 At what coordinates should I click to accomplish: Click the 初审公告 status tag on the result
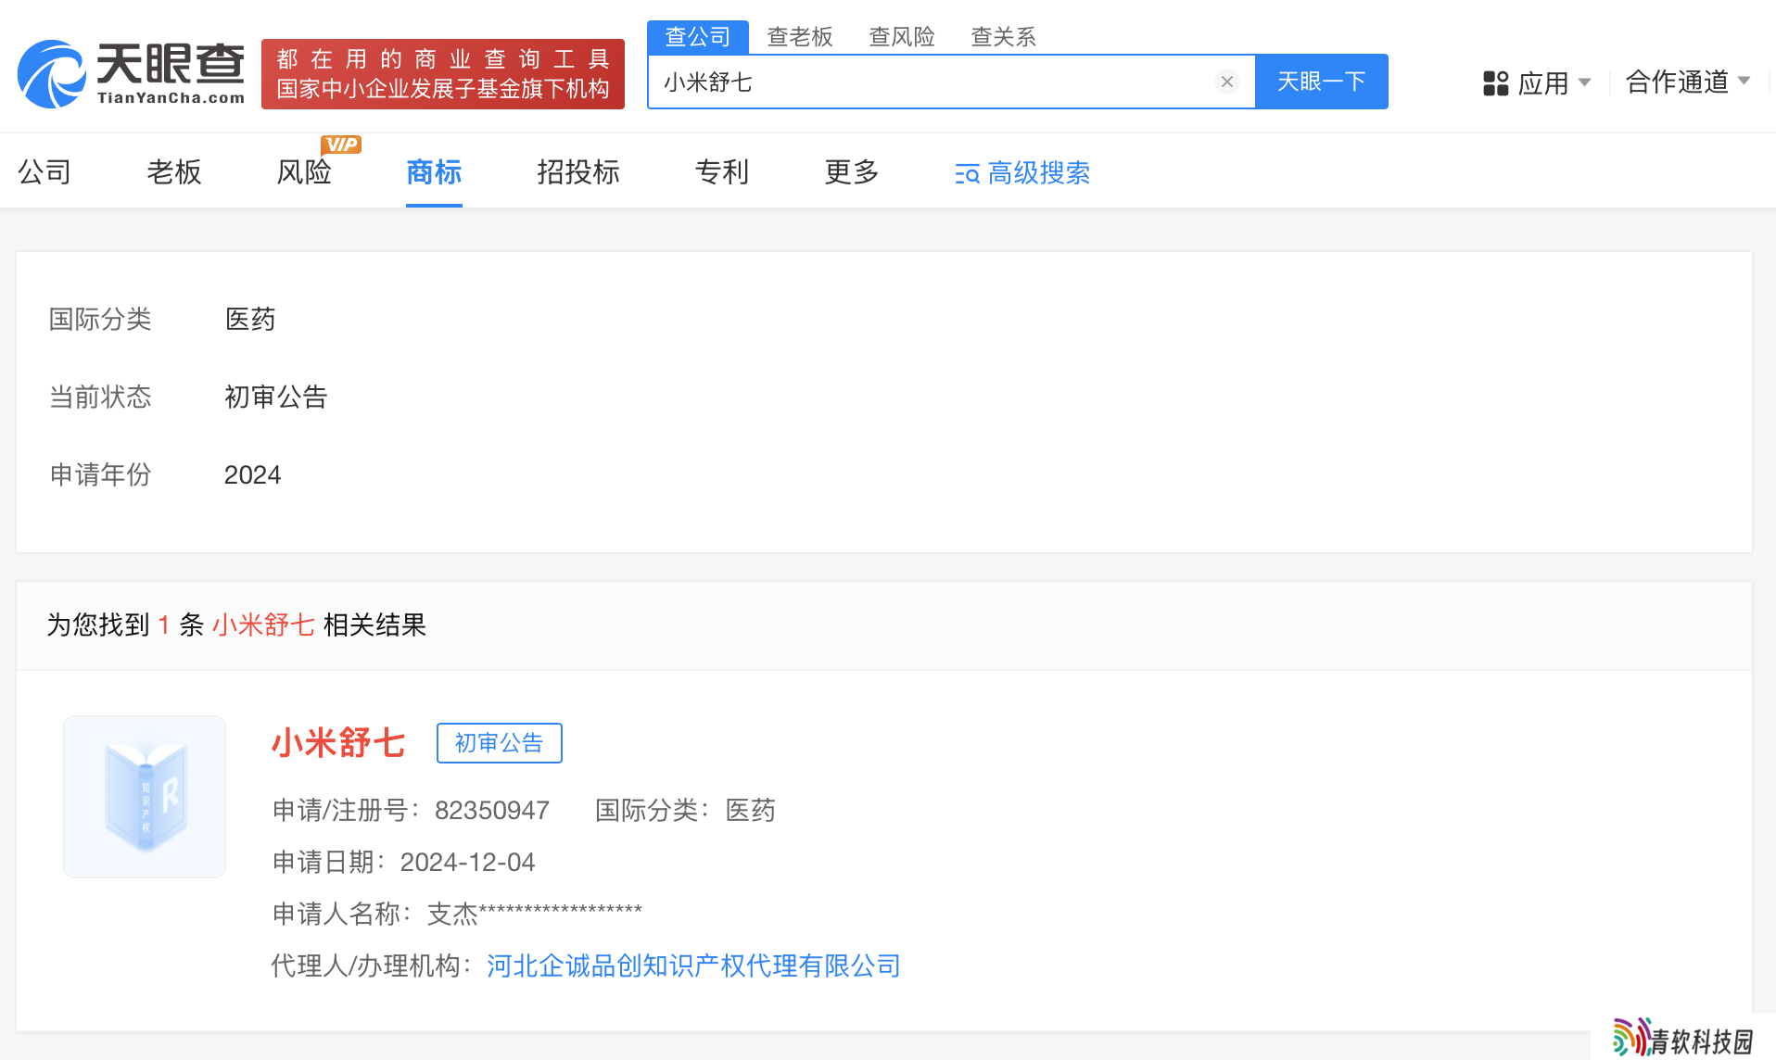coord(500,743)
